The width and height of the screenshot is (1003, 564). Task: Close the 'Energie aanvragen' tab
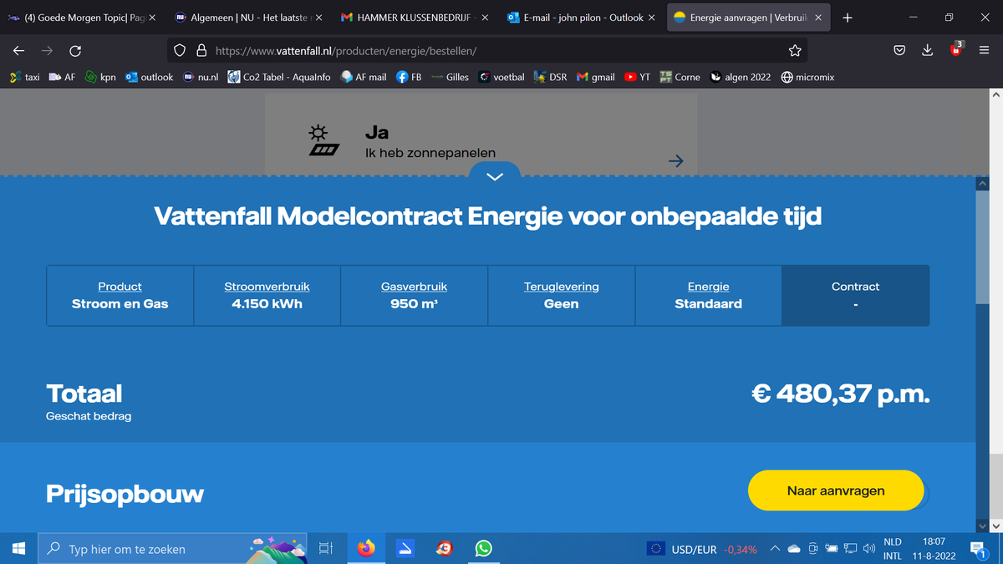pos(817,18)
